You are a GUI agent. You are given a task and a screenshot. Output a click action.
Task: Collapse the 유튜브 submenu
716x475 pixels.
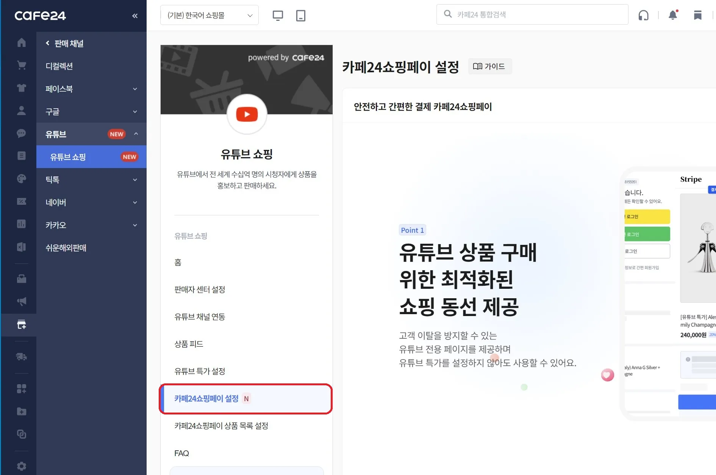(136, 134)
